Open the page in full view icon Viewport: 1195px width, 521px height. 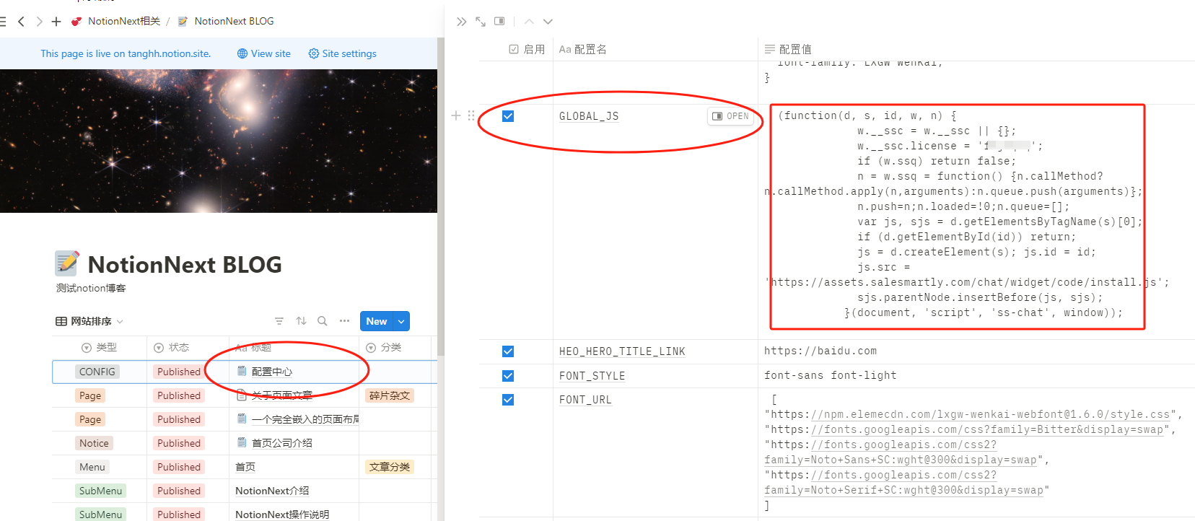(481, 22)
